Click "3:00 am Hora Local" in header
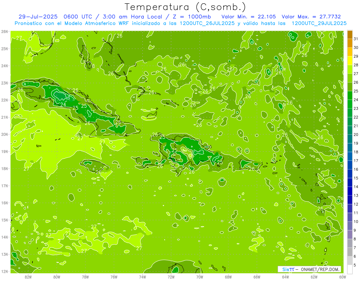Screen dimensions: 364x281 pyautogui.click(x=133, y=17)
